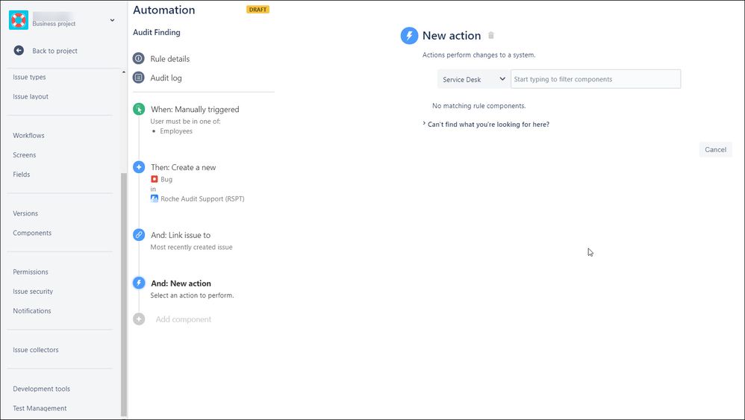The image size is (745, 420).
Task: Open Versions in sidebar
Action: point(25,213)
